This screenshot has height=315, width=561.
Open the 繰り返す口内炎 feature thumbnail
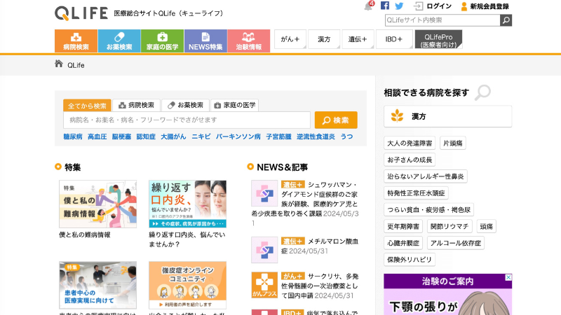pos(187,204)
